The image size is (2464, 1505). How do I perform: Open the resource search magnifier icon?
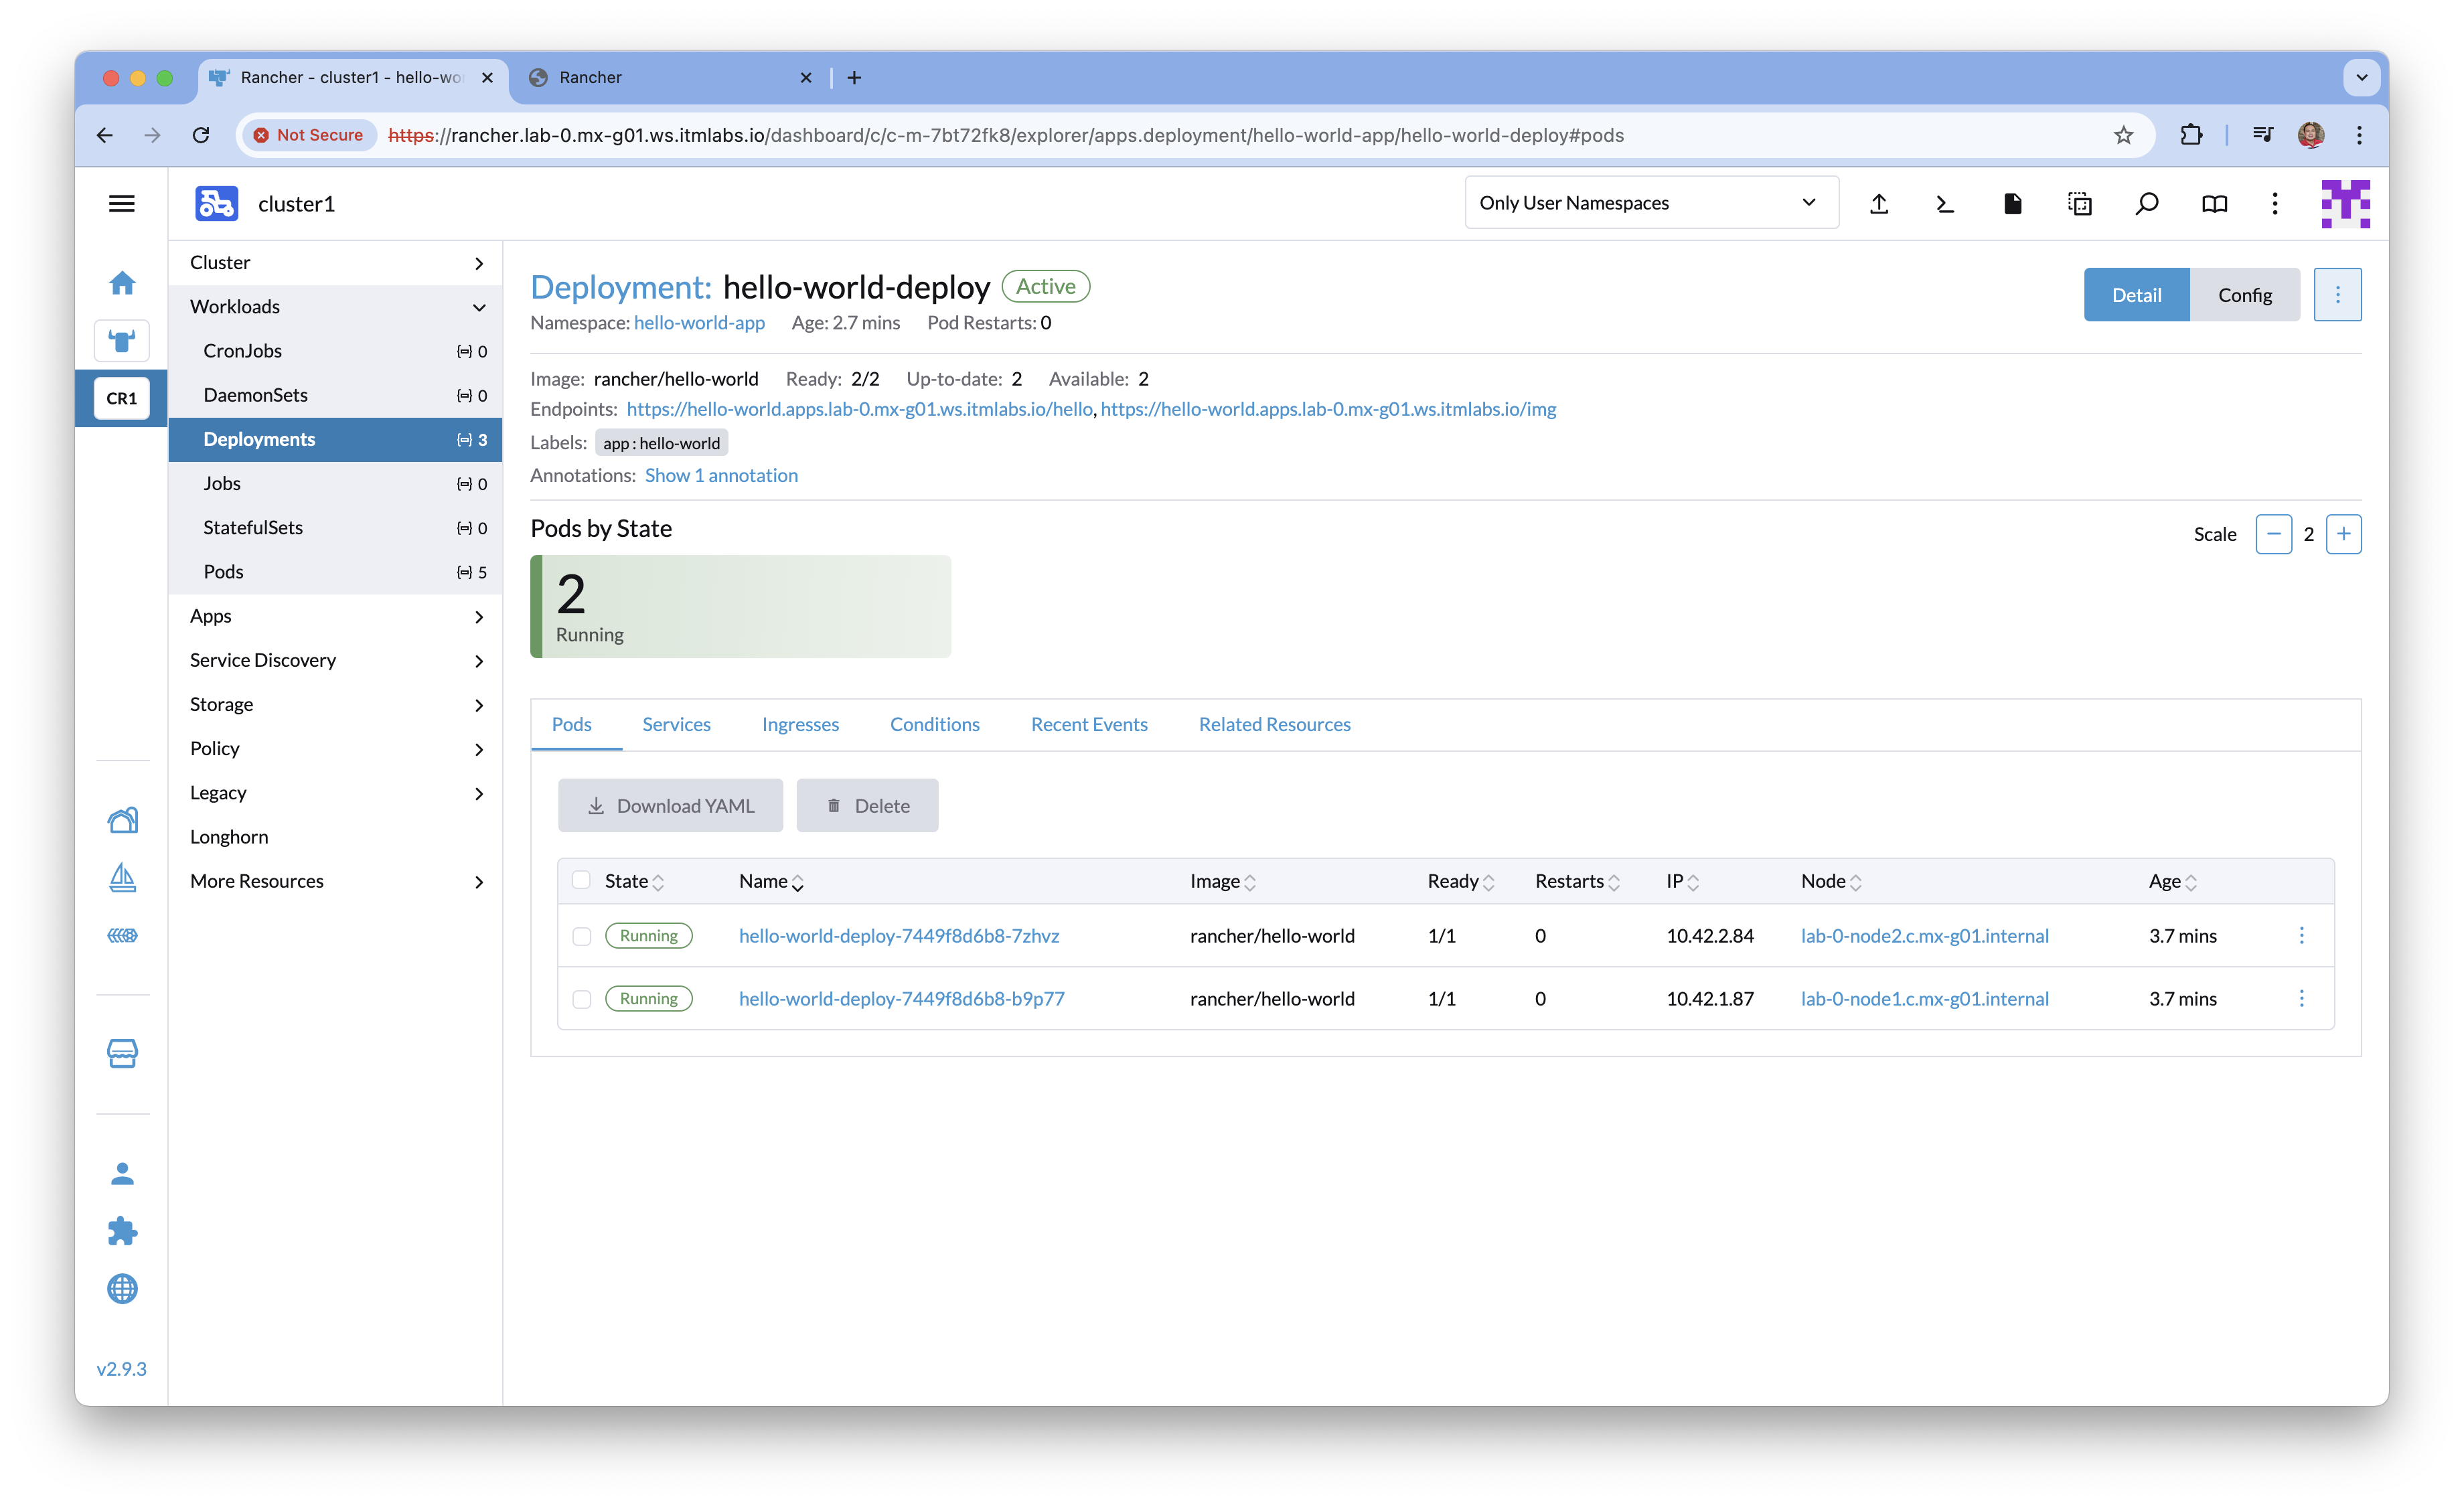pos(2147,204)
